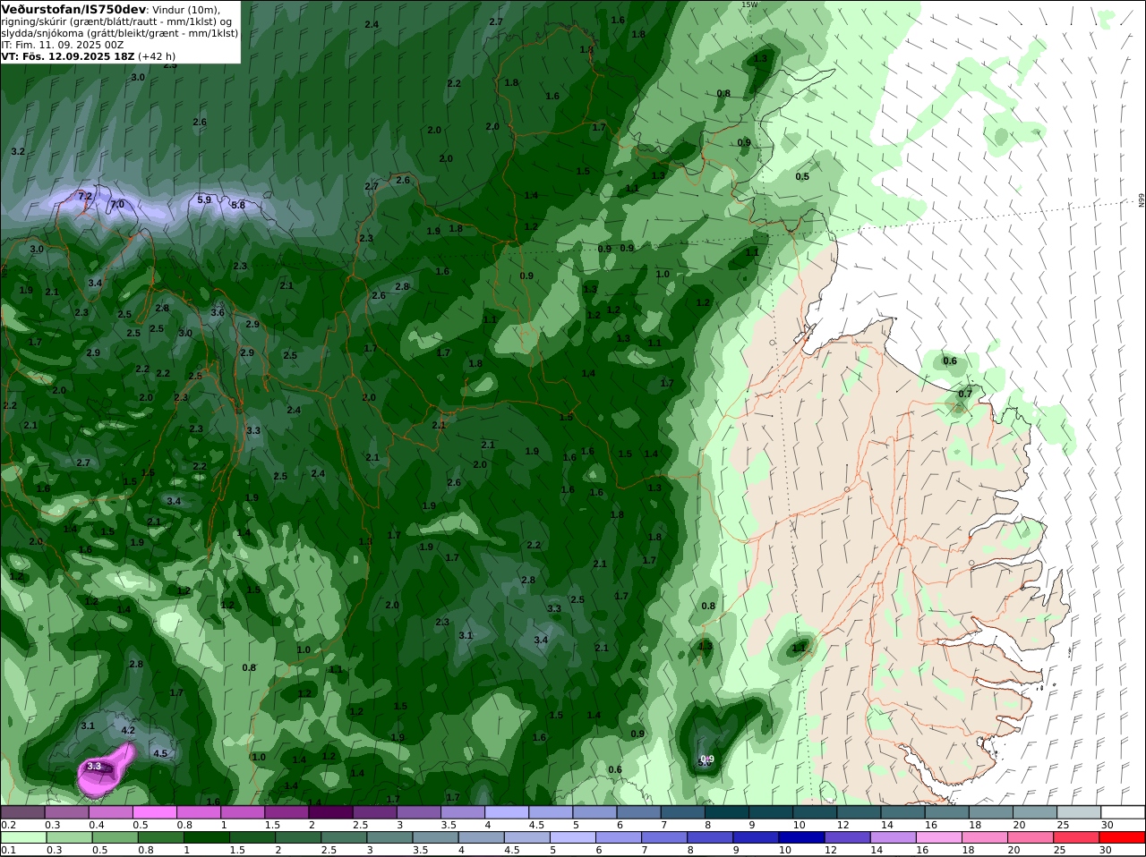Click the 4.5 value right of the magenta patch
This screenshot has height=857, width=1146.
[x=160, y=753]
